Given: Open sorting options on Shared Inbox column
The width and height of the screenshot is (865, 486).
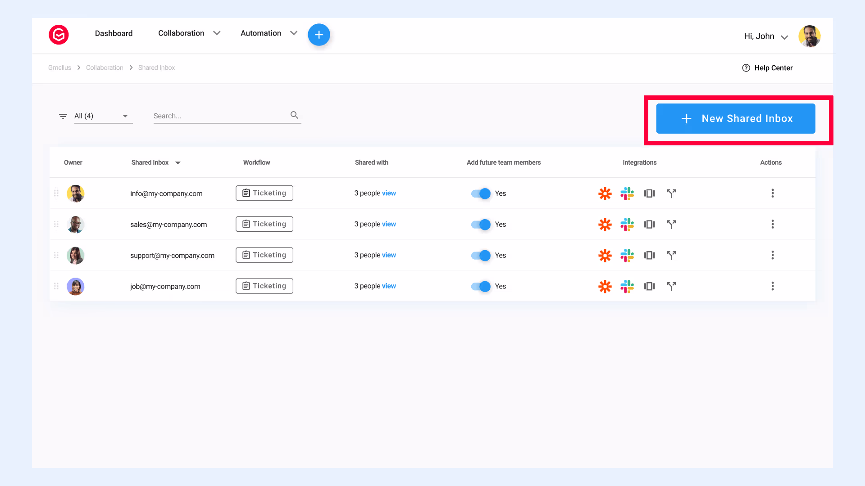Looking at the screenshot, I should [x=178, y=162].
